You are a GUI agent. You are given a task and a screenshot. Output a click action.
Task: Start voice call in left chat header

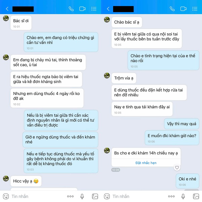click(x=71, y=9)
